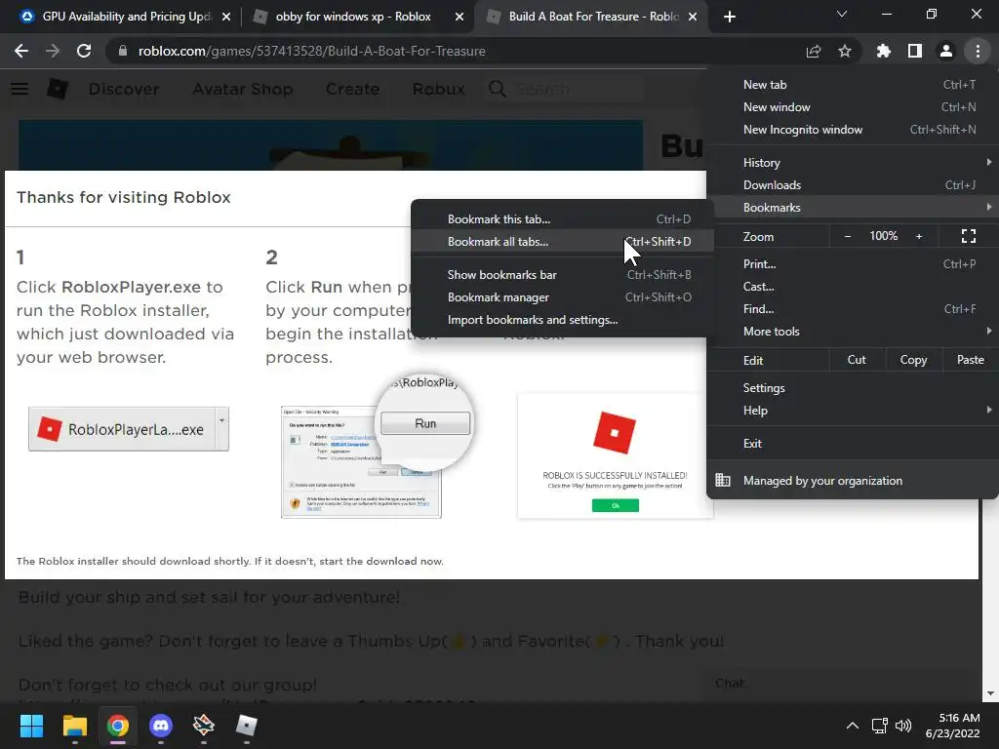This screenshot has height=749, width=999.
Task: Close the obby for windows xp tab
Action: [460, 17]
